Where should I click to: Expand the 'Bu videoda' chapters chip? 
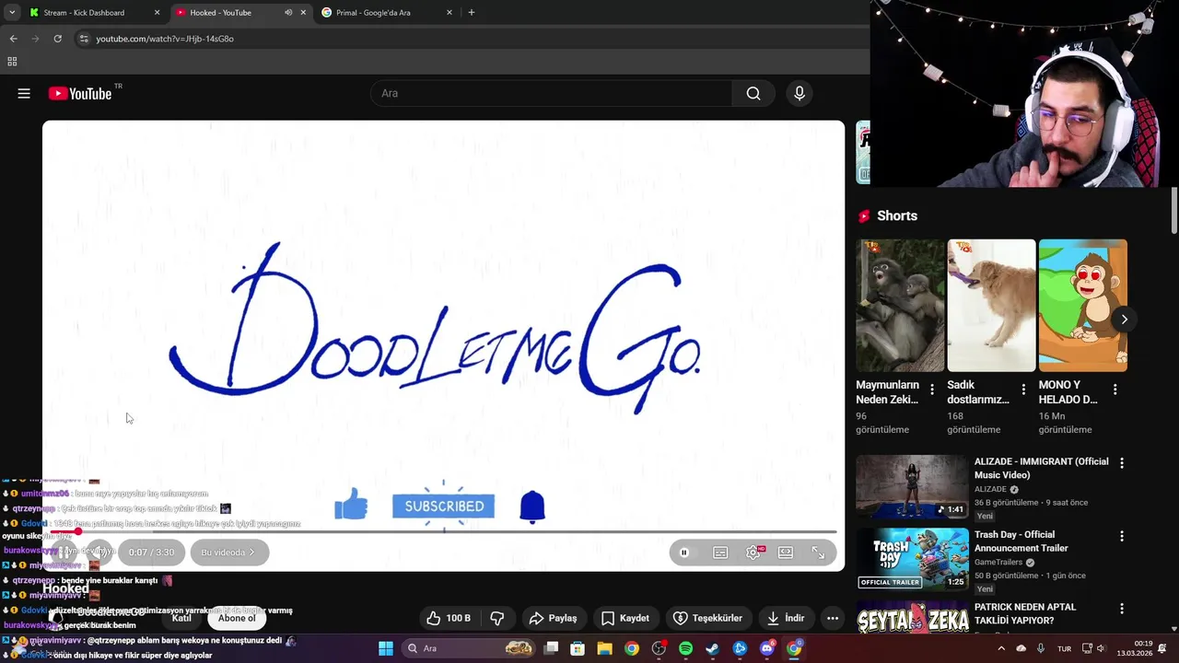pyautogui.click(x=229, y=552)
